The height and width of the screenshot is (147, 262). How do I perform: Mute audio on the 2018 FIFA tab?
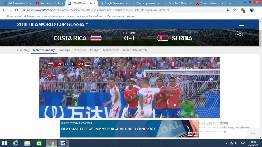(91, 3)
